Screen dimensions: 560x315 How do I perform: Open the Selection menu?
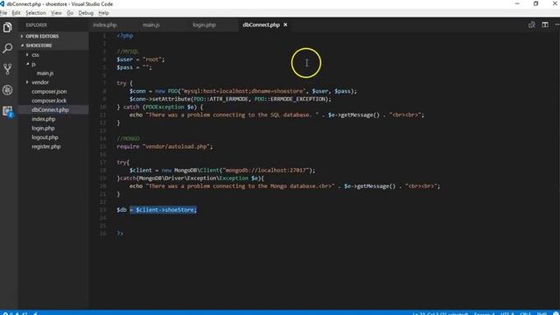point(36,13)
